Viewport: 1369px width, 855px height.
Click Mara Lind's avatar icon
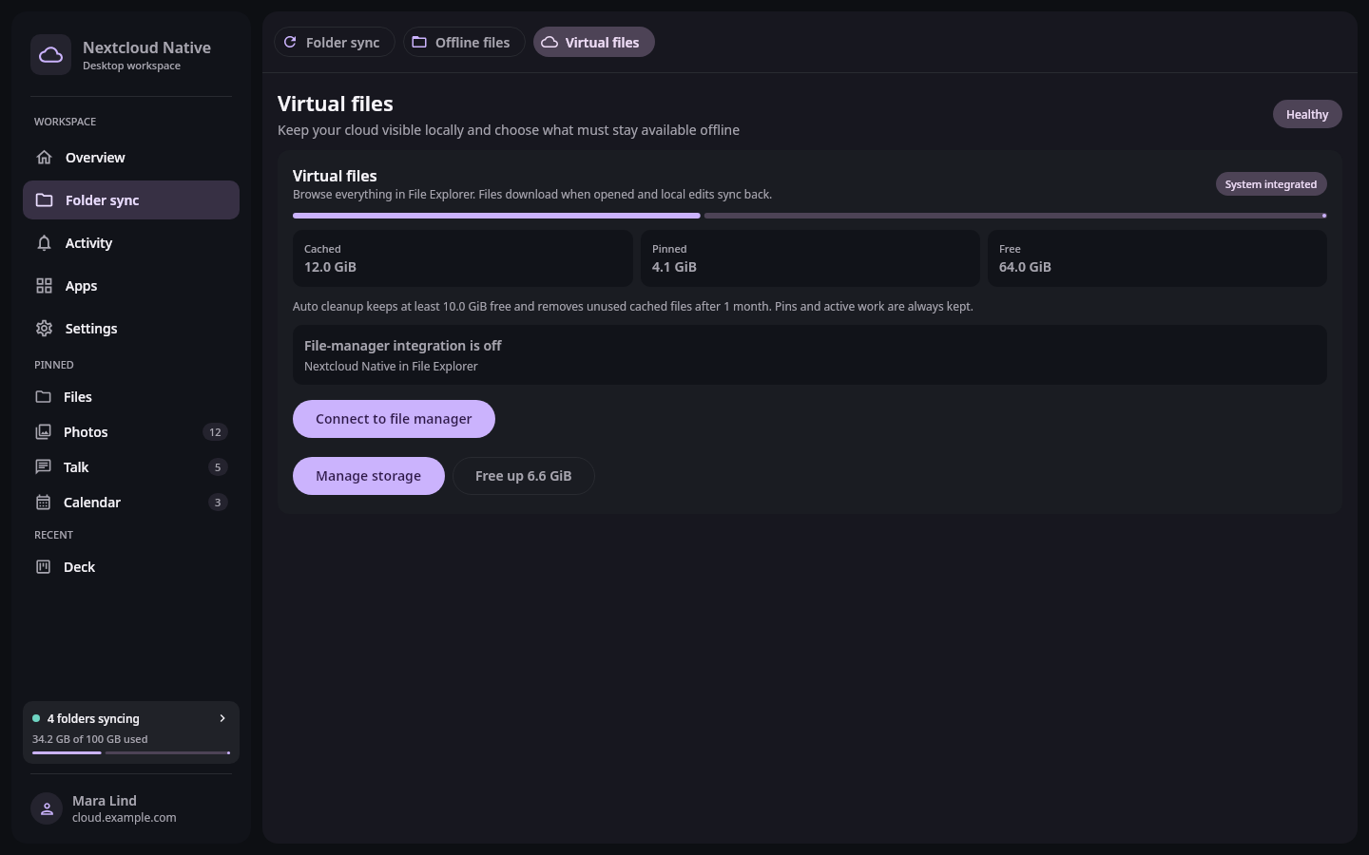[x=47, y=808]
